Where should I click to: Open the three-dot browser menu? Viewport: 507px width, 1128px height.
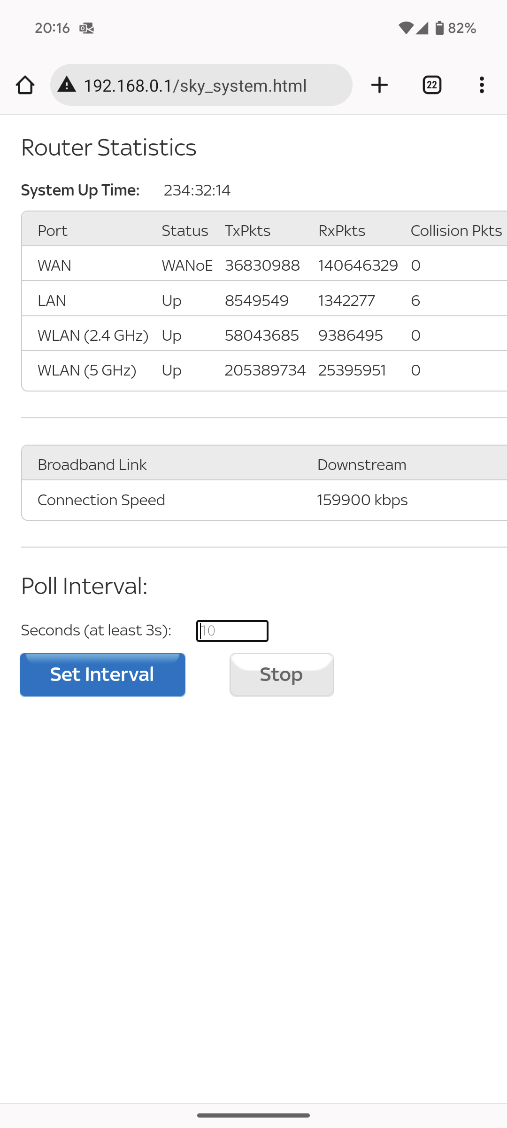[x=482, y=85]
